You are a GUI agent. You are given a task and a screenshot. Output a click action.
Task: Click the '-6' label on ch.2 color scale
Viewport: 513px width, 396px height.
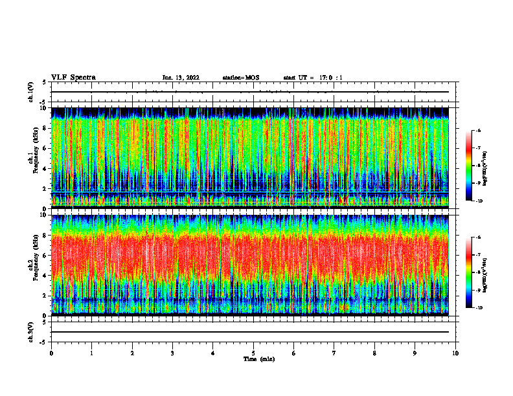478,237
